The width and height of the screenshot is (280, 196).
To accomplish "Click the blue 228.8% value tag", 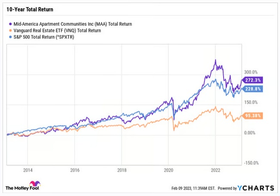I will 252,89.
